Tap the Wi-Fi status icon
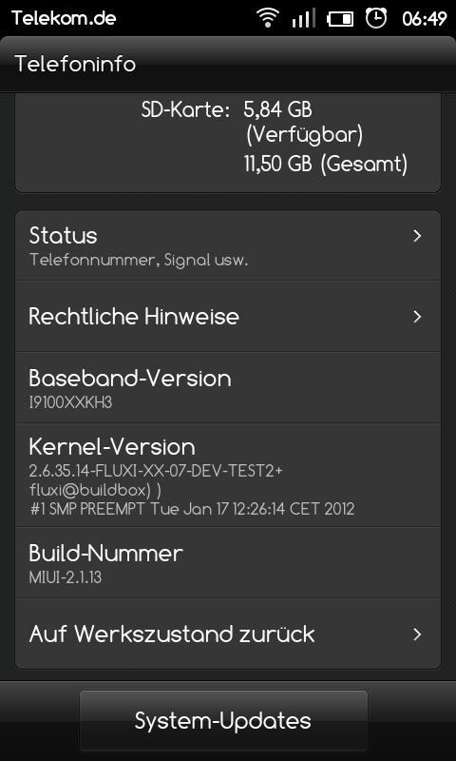456x761 pixels. (x=267, y=18)
